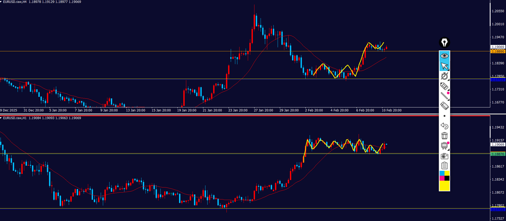Image resolution: width=506 pixels, height=221 pixels.
Task: Click the green 1.18876 price level label
Action: pyautogui.click(x=497, y=154)
